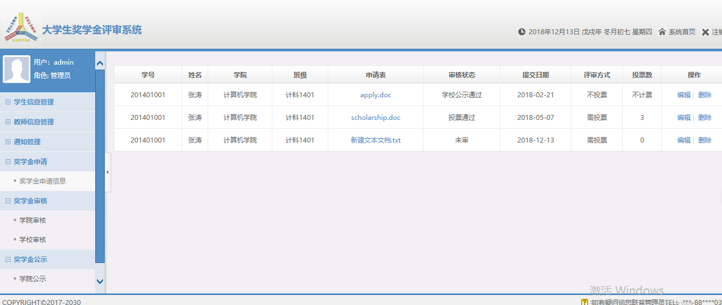This screenshot has height=305, width=722.
Task: Click the 学号 column header
Action: pos(148,75)
